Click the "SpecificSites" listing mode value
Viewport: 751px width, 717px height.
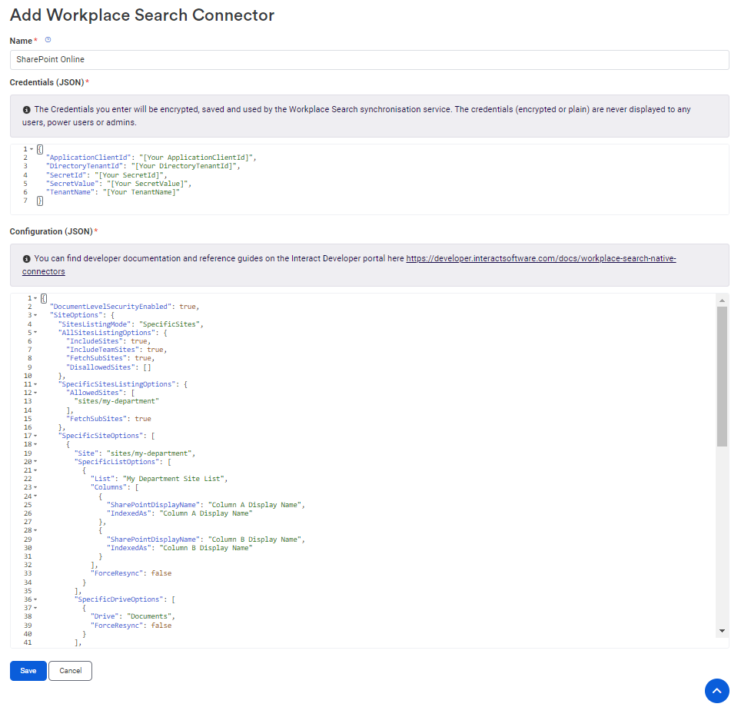[x=170, y=324]
